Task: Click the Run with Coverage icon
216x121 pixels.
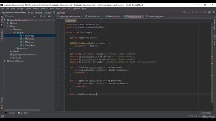Action: (x=200, y=12)
